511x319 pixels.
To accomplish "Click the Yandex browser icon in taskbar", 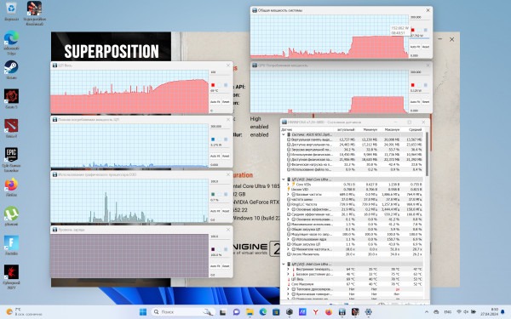I will (315, 312).
